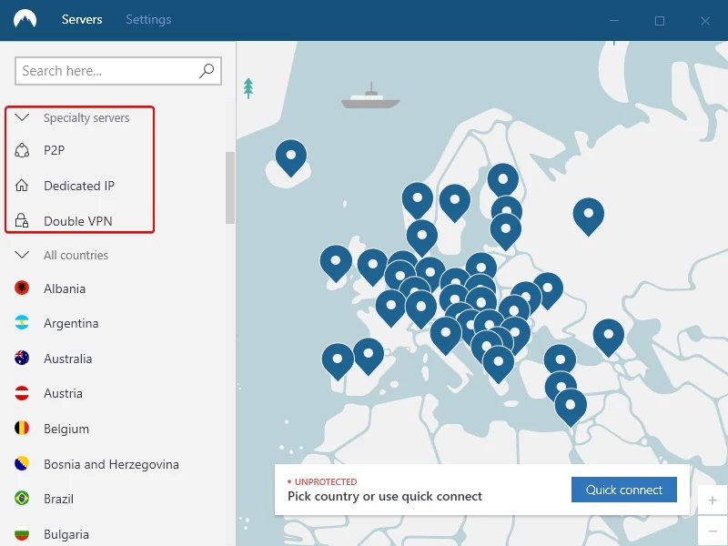Connect to a Double VPN server
728x546 pixels.
[x=76, y=221]
